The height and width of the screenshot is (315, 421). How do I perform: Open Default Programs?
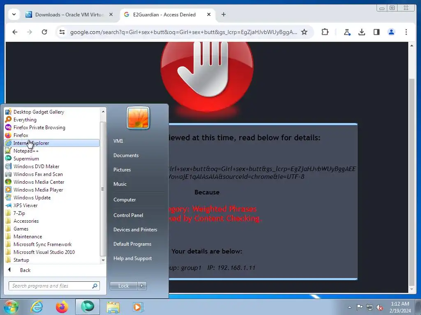coord(132,244)
